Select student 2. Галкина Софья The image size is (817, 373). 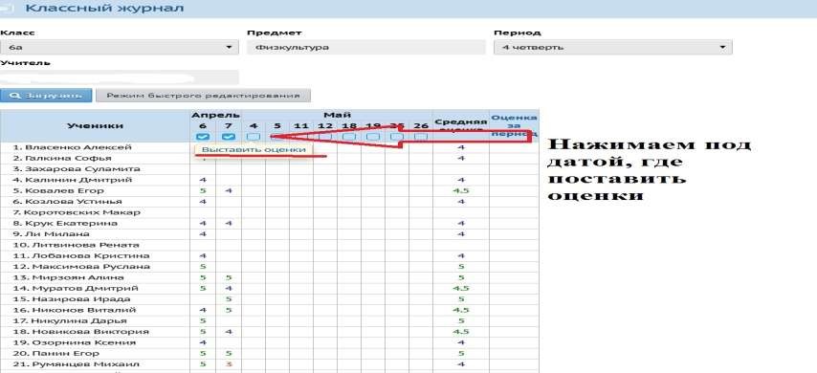pos(62,159)
